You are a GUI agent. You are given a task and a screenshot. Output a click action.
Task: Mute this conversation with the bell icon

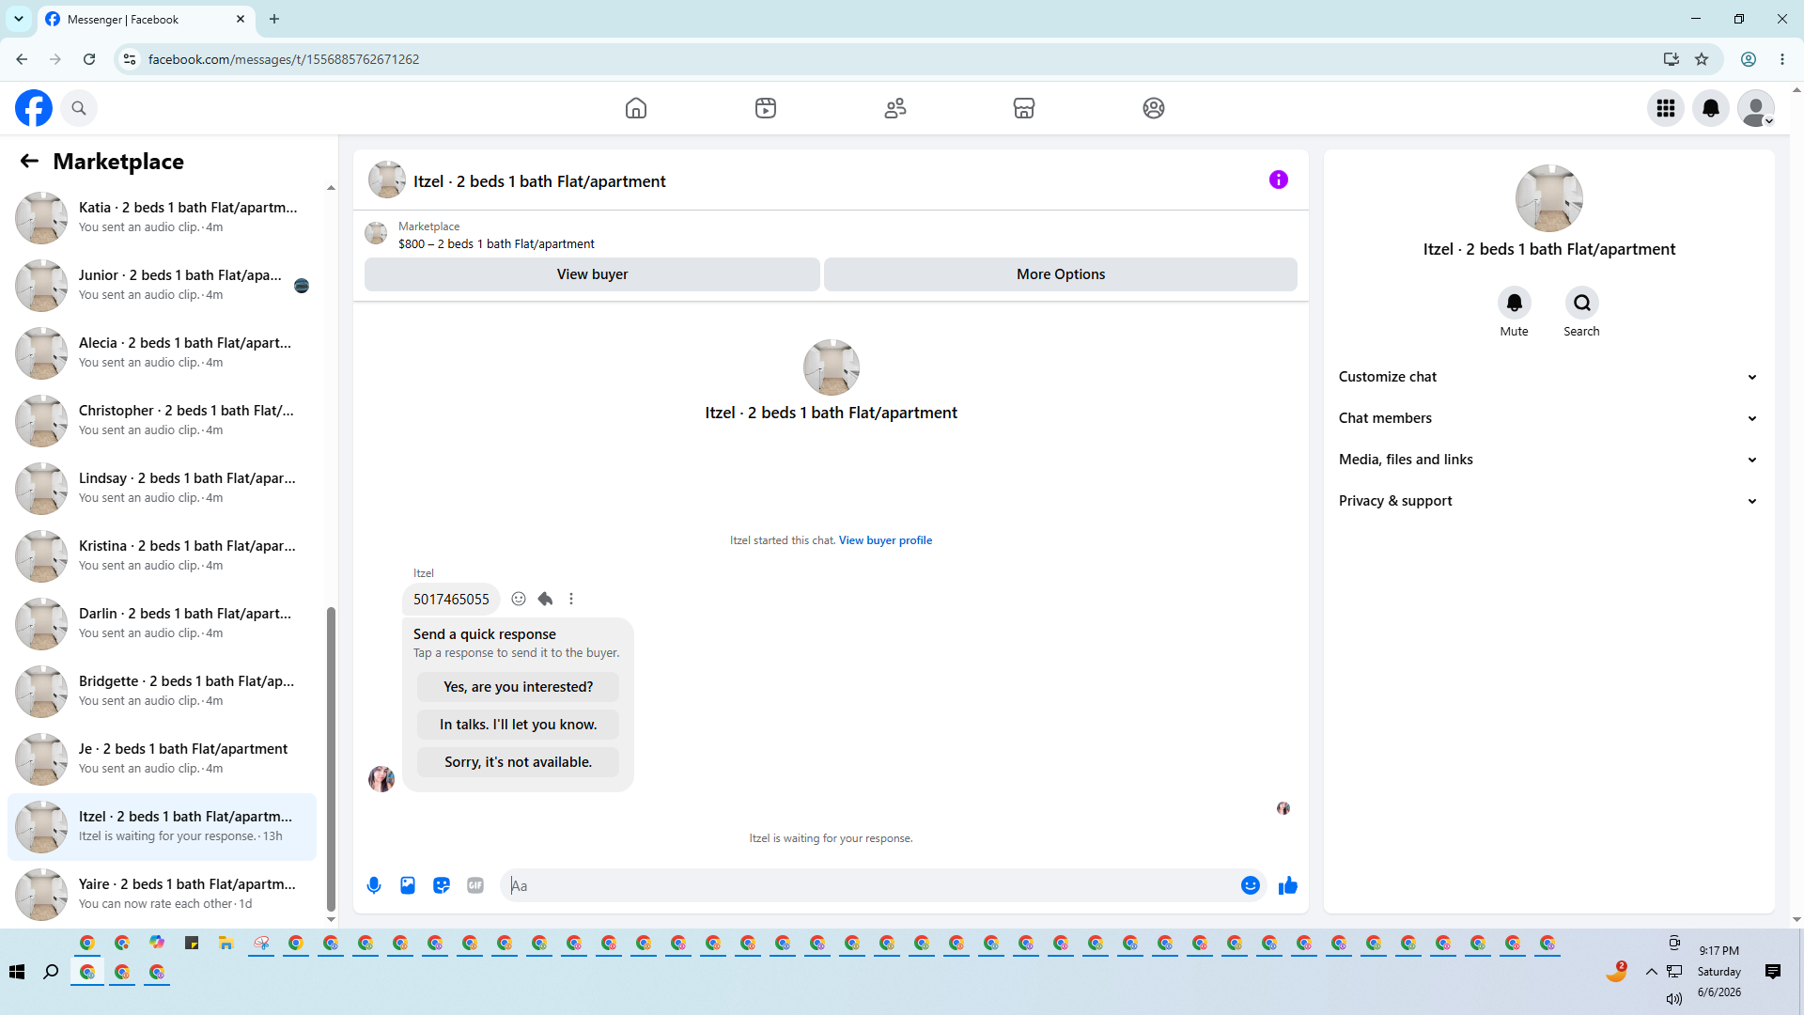(1515, 303)
